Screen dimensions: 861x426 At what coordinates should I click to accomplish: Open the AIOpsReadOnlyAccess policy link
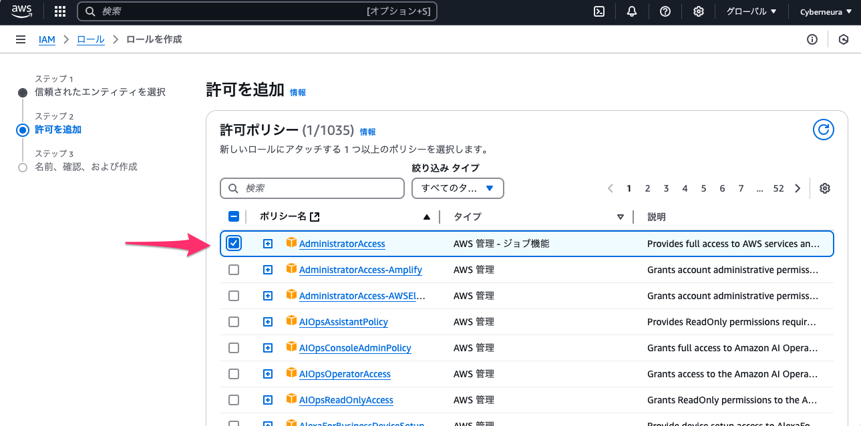[x=346, y=400]
